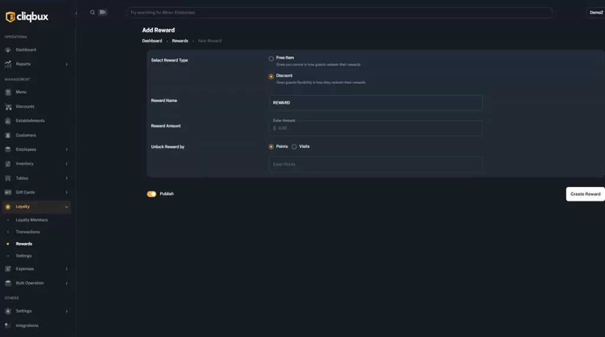Click the Menu icon in sidebar
Image resolution: width=605 pixels, height=337 pixels.
pyautogui.click(x=8, y=92)
